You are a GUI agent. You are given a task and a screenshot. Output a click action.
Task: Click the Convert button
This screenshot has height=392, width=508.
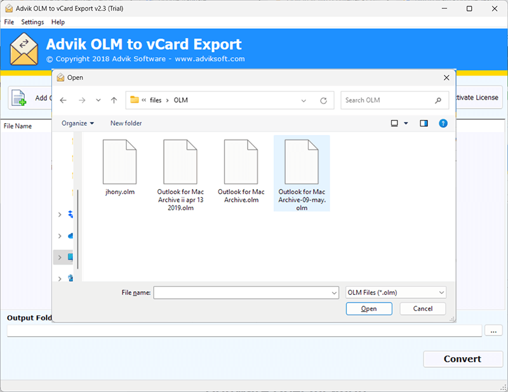click(x=463, y=359)
